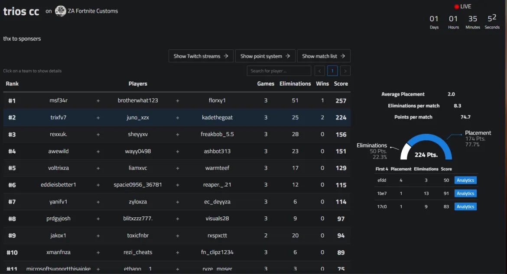
Task: Click the Show point system button
Action: tap(265, 56)
